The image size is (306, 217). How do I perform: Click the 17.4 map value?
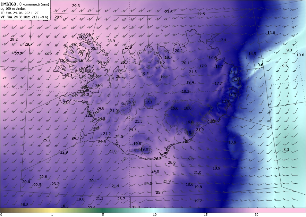pos(222,40)
